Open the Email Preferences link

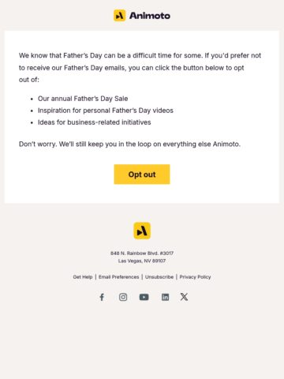pos(118,277)
